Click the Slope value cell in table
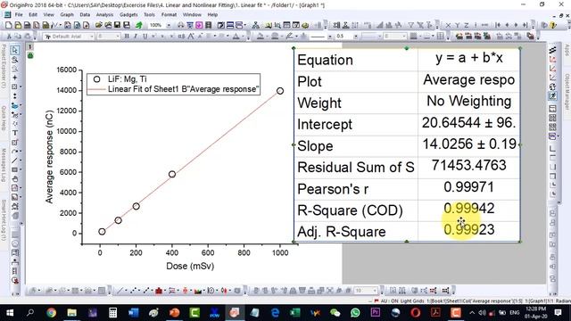The height and width of the screenshot is (321, 571). (x=469, y=144)
